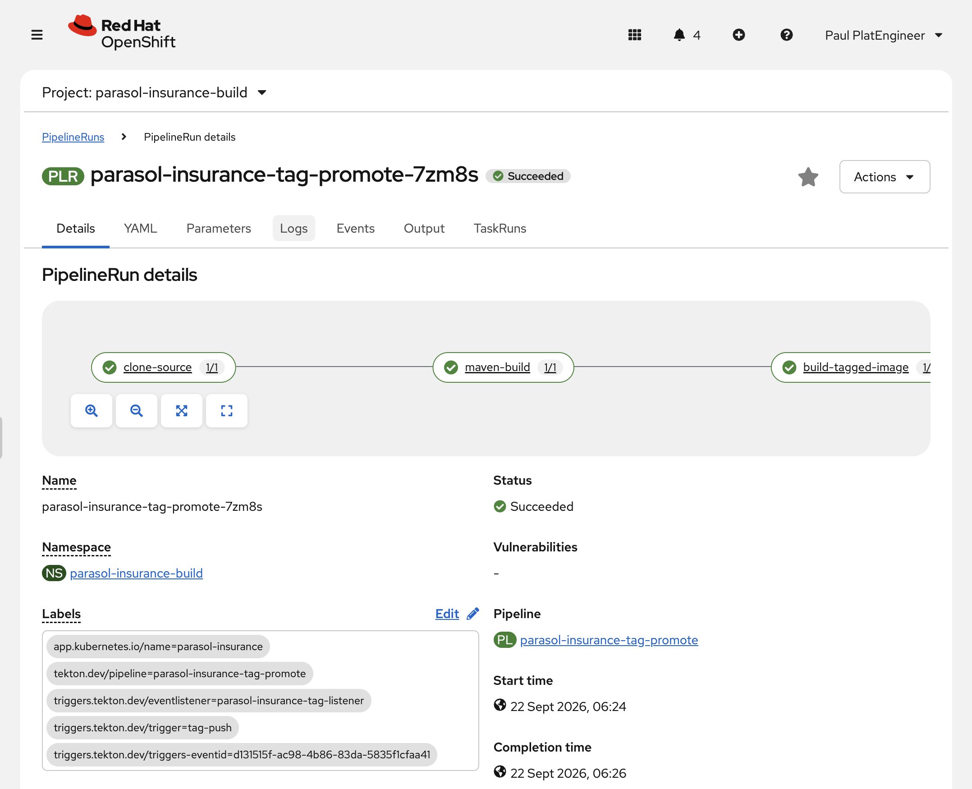Select the maven-build task node
The image size is (972, 789).
pyautogui.click(x=503, y=367)
